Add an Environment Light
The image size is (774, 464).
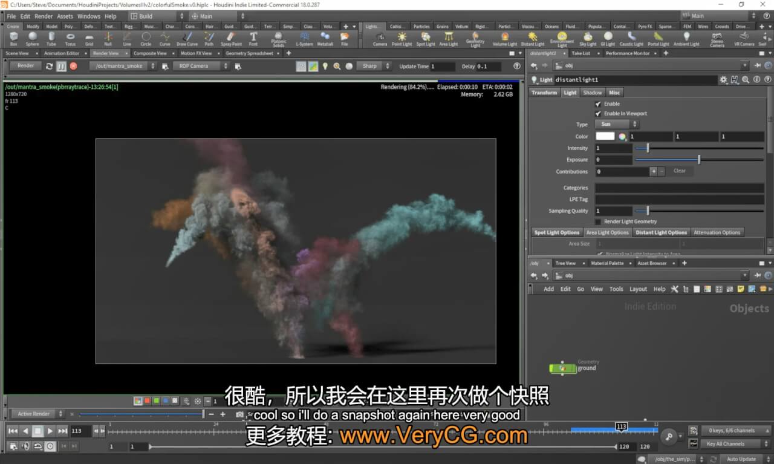(x=562, y=40)
